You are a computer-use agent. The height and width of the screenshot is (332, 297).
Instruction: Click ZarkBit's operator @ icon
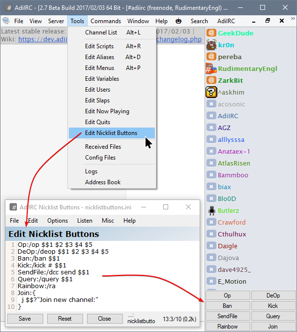211,80
